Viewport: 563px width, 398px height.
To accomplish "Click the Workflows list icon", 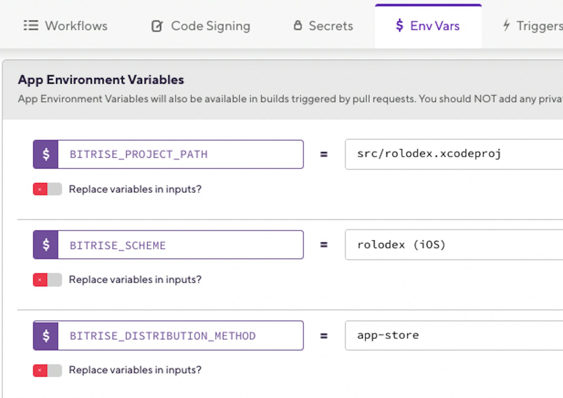I will click(x=31, y=26).
